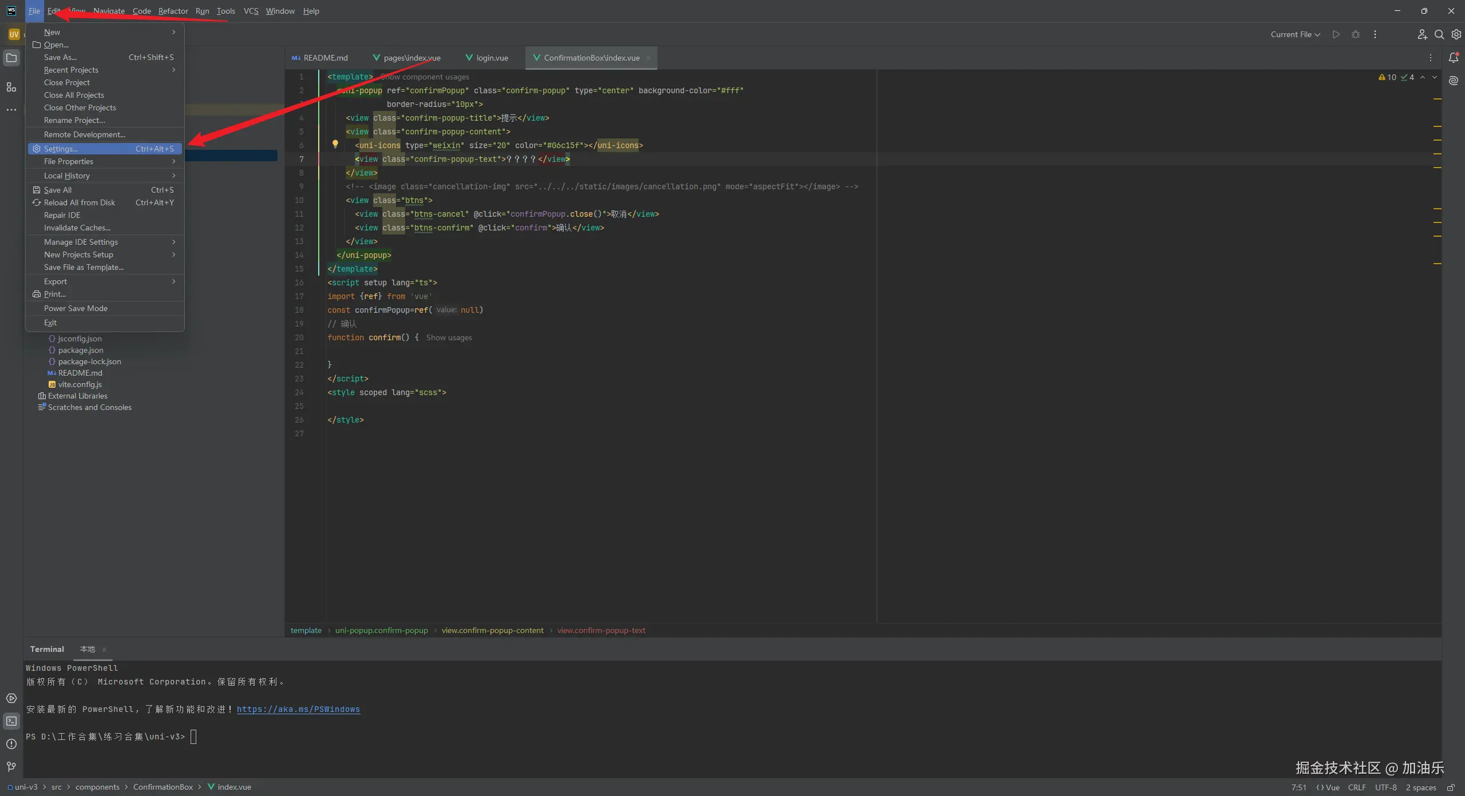This screenshot has width=1465, height=796.
Task: Open package.json in the project tree
Action: [81, 350]
